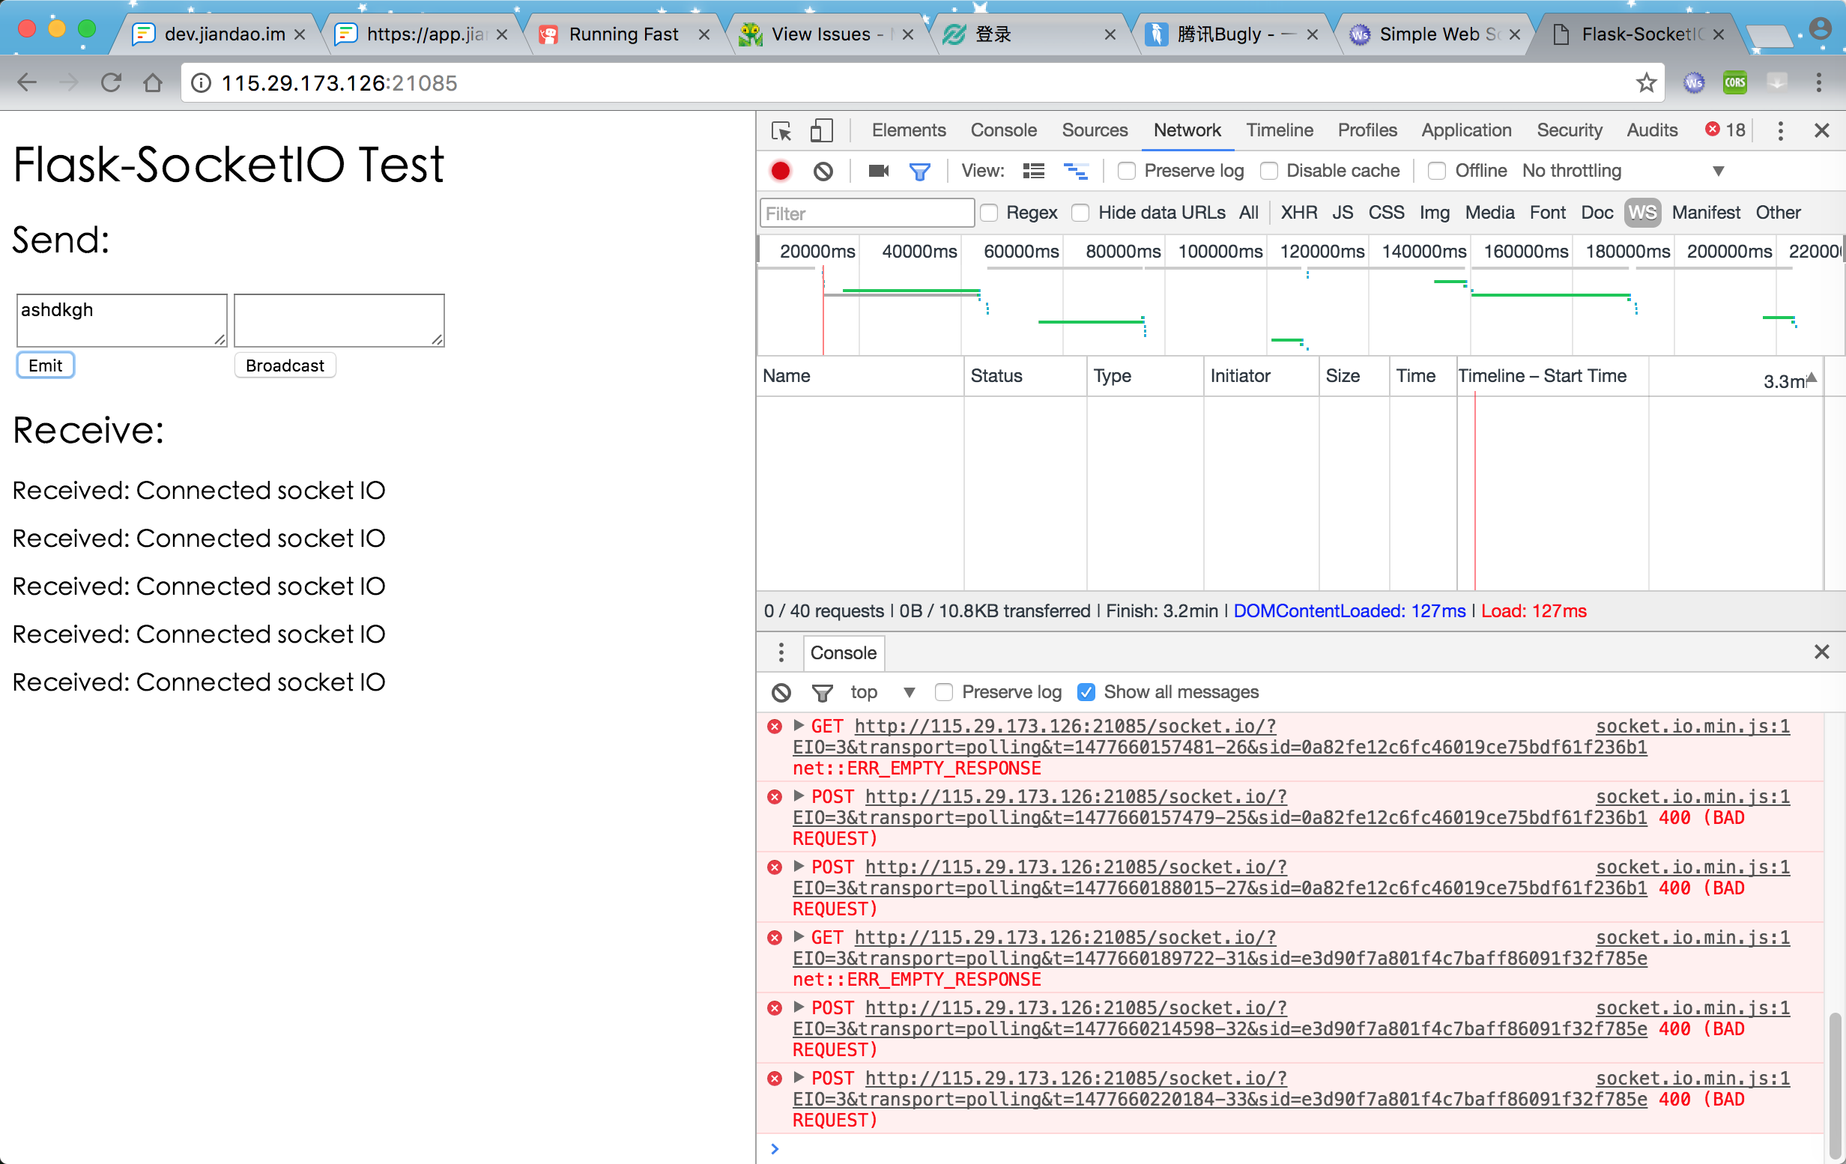Toggle the device toolbar icon
This screenshot has width=1846, height=1164.
click(x=821, y=131)
